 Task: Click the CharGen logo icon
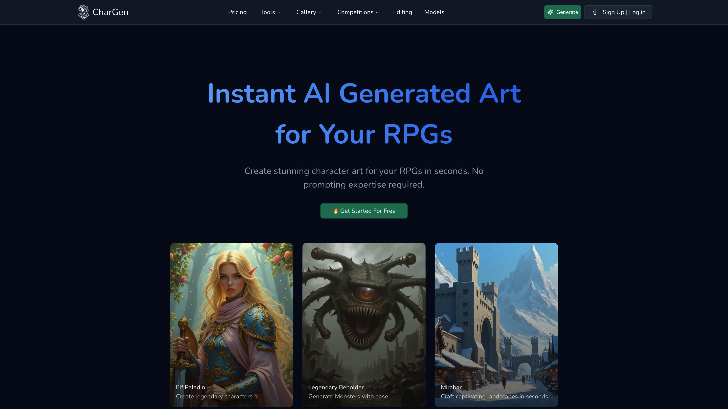pyautogui.click(x=84, y=12)
